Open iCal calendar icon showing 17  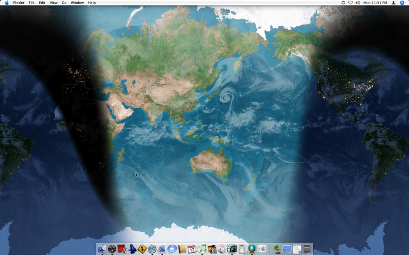pos(192,249)
